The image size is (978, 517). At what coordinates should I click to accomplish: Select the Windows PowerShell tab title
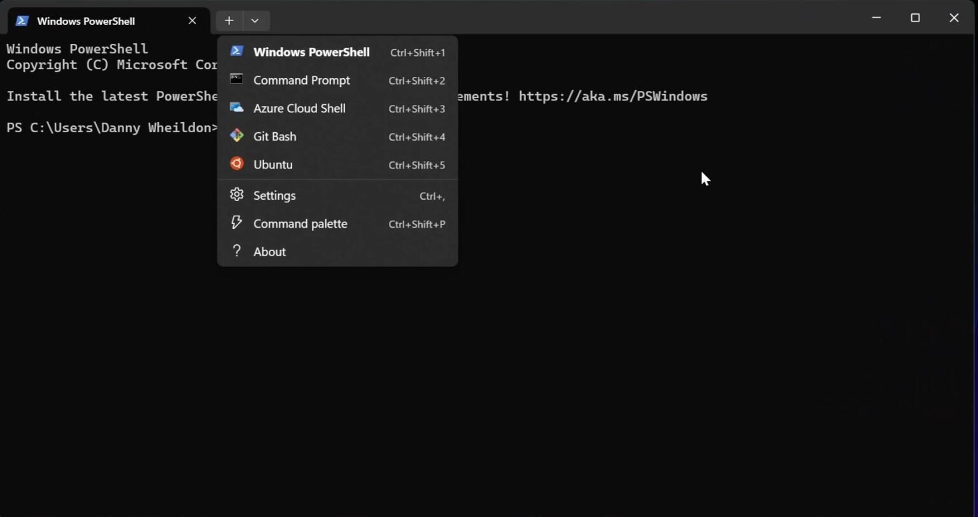(86, 21)
